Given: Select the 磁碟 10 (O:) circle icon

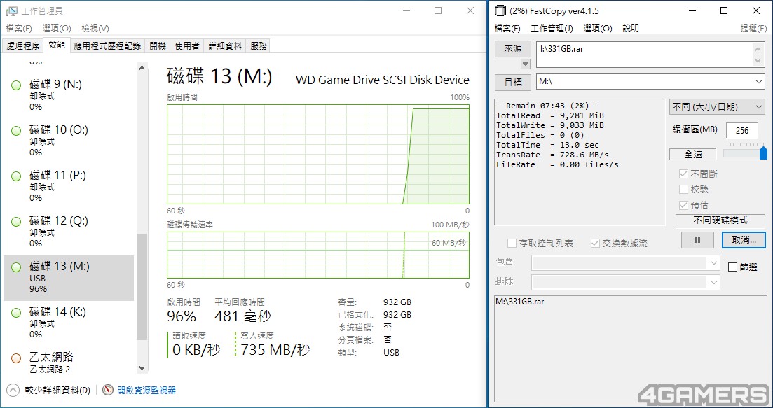Looking at the screenshot, I should pyautogui.click(x=16, y=131).
